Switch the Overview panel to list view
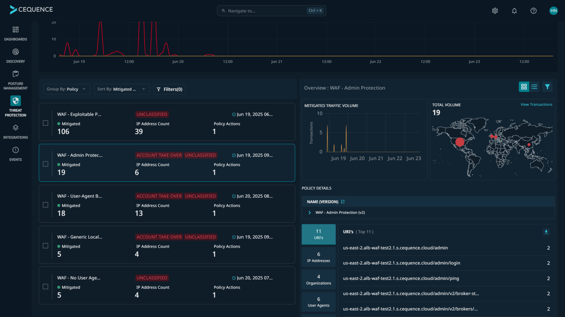The height and width of the screenshot is (317, 565). click(534, 86)
